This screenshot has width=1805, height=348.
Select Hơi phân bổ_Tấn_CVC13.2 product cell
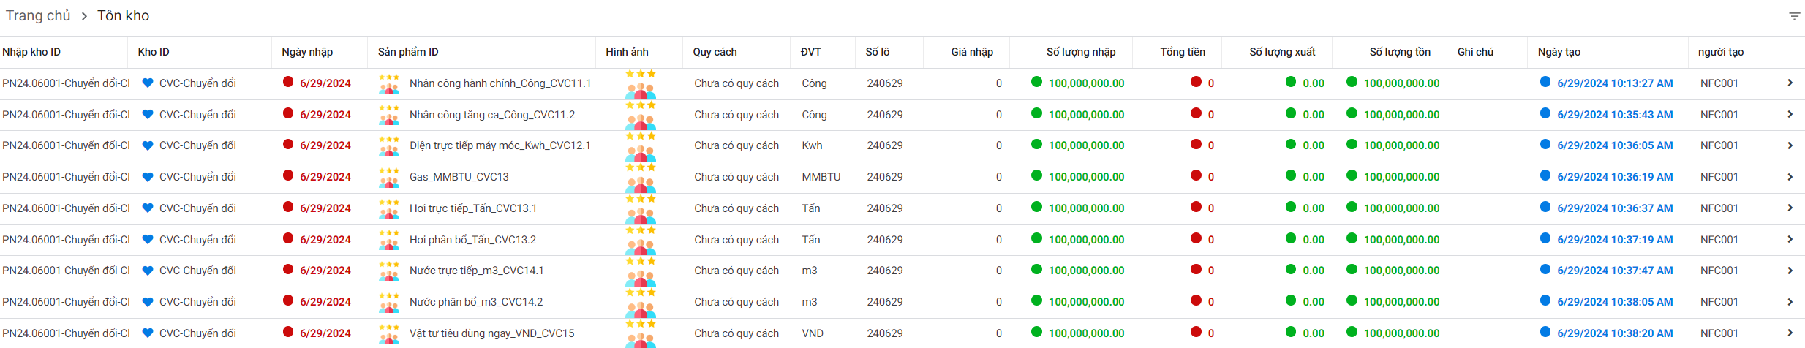coord(472,240)
